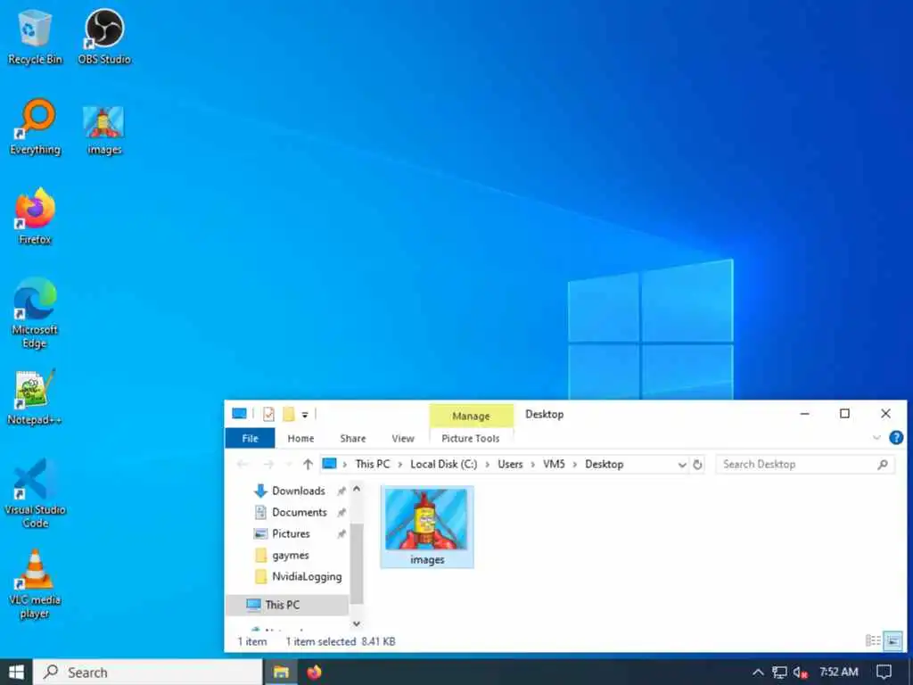Switch to details view layout button
The height and width of the screenshot is (685, 913).
(x=873, y=640)
